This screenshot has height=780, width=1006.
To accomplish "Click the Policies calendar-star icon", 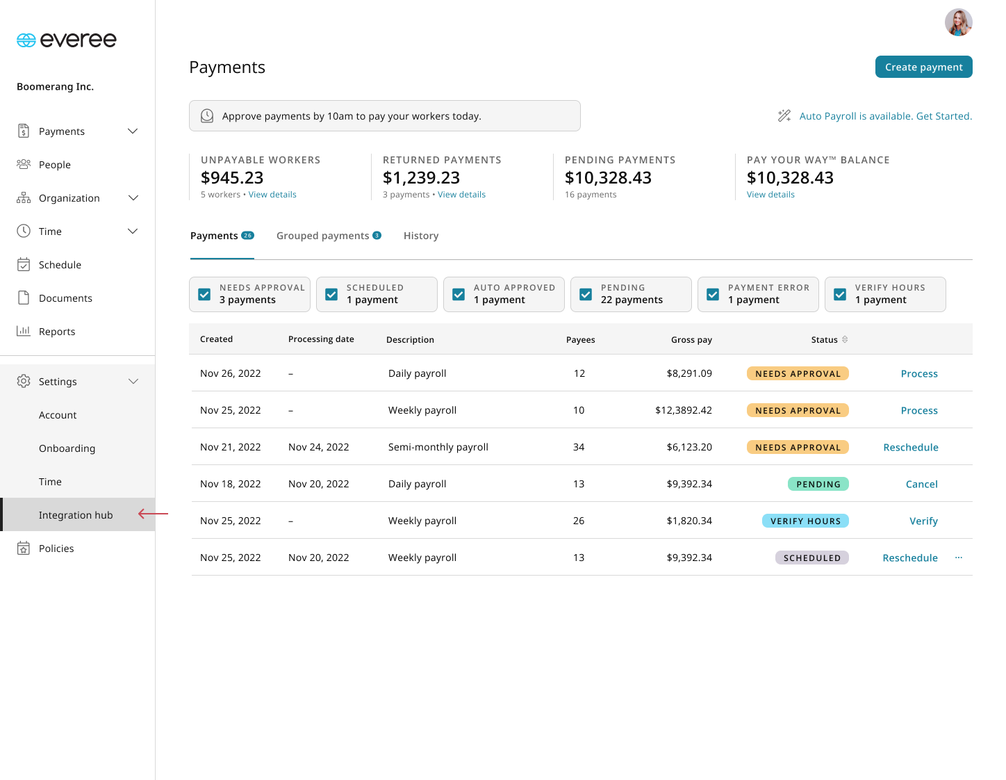I will (x=24, y=549).
